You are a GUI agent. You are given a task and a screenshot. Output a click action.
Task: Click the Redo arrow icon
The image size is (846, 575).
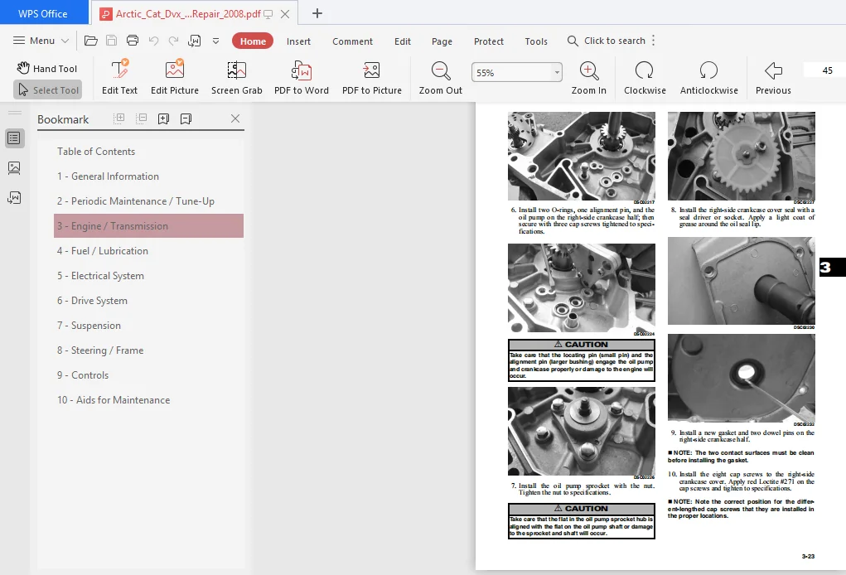tap(173, 41)
